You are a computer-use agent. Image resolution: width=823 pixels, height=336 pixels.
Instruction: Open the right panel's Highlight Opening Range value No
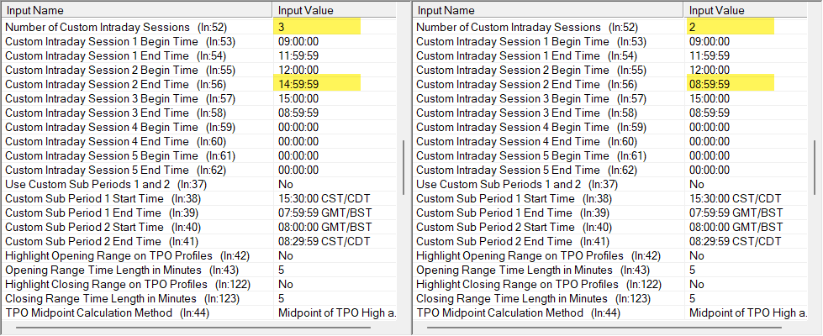[697, 255]
